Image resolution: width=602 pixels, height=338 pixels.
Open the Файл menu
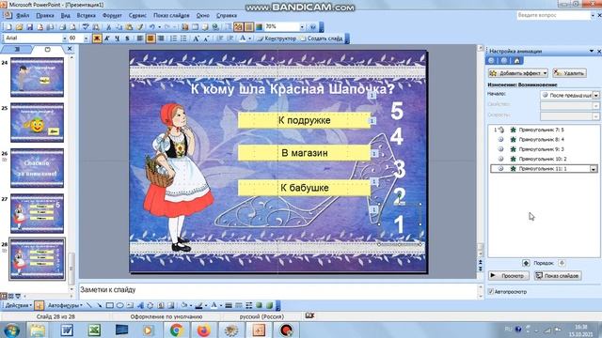23,16
